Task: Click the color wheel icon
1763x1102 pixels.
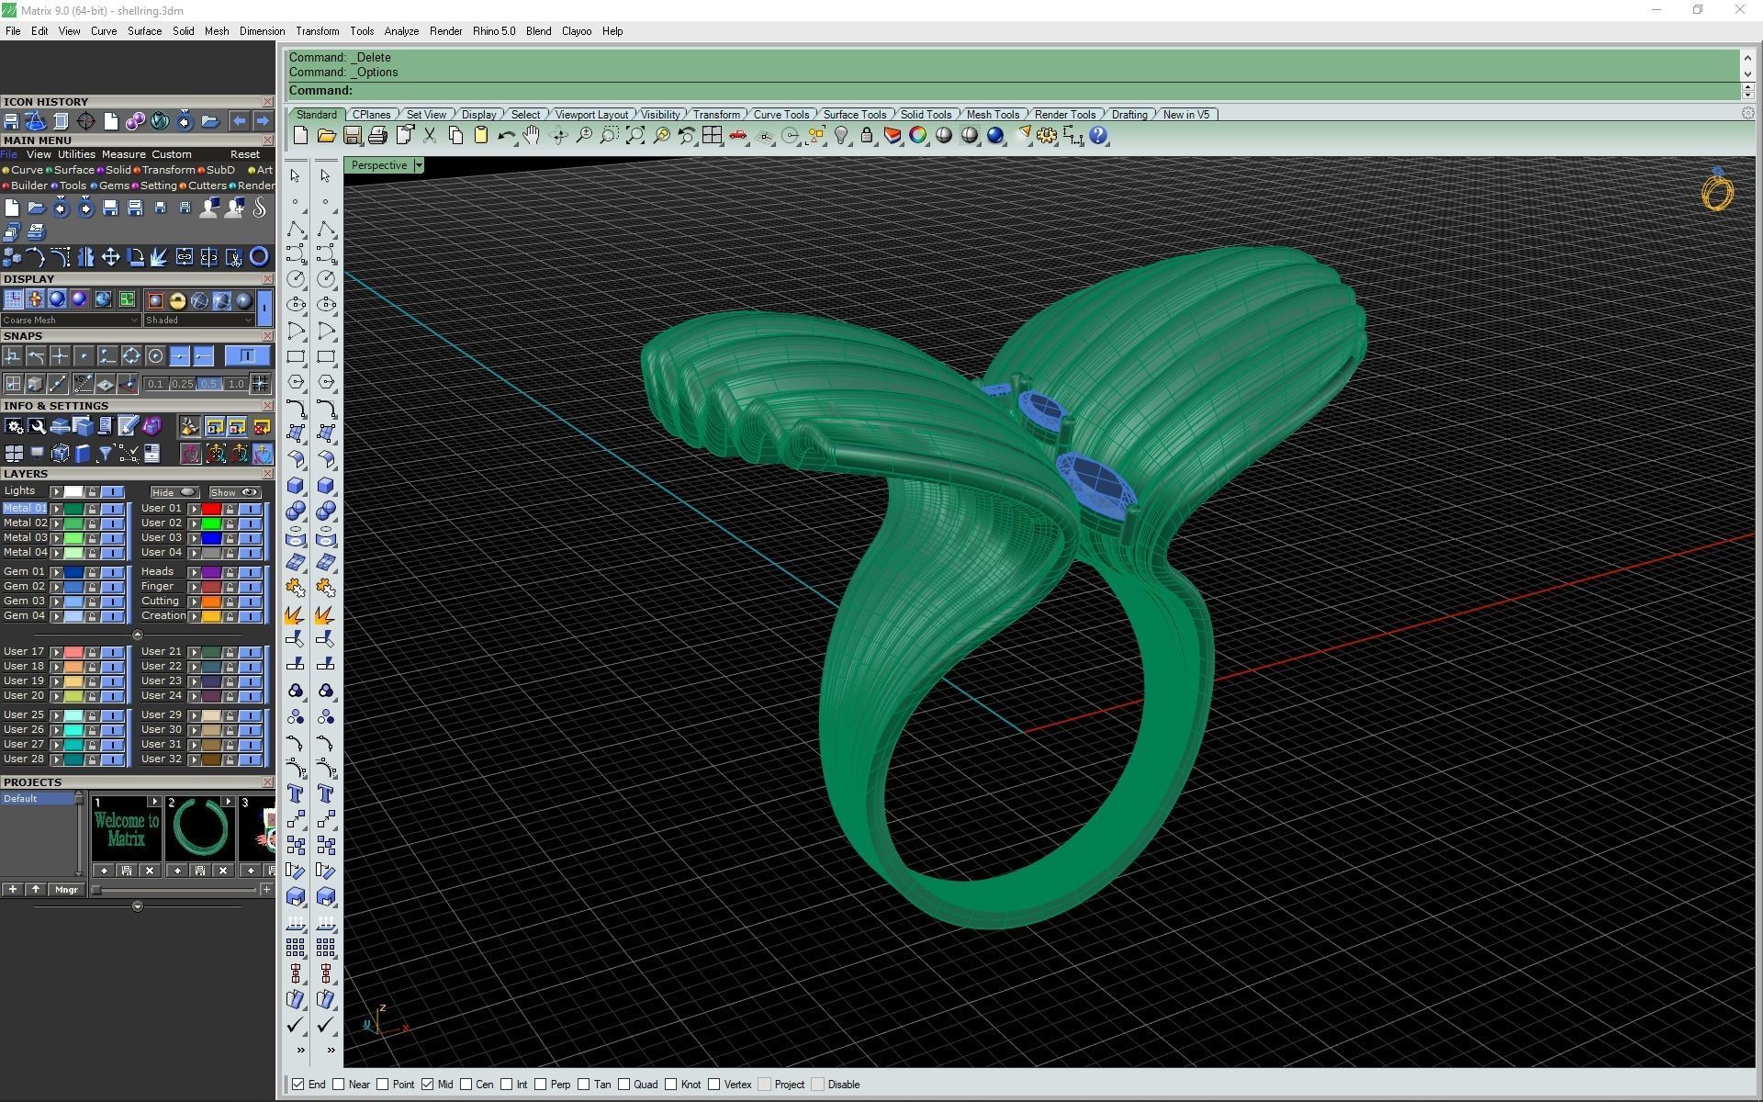Action: point(918,136)
